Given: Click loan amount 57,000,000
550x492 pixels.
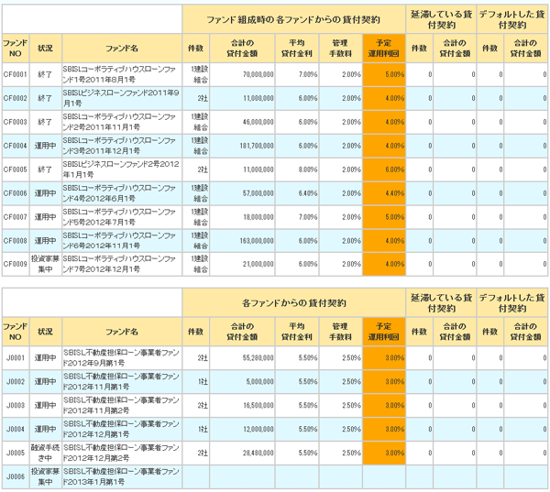Looking at the screenshot, I should click(258, 193).
